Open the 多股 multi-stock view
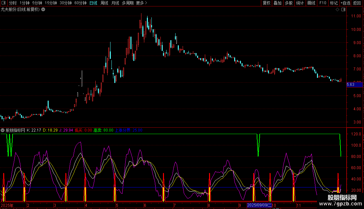 click(289, 3)
